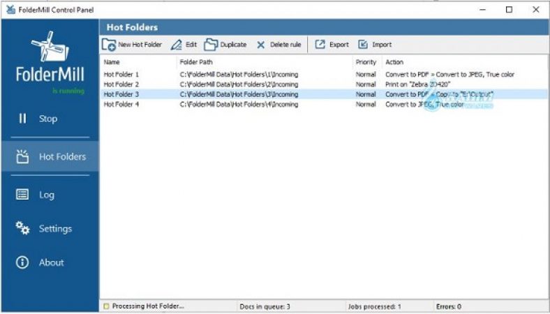
Task: Click 'Jobs processed: 1' status entry
Action: pos(375,306)
